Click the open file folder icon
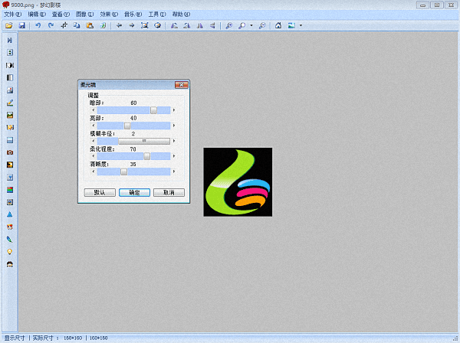This screenshot has width=460, height=343. tap(9, 25)
